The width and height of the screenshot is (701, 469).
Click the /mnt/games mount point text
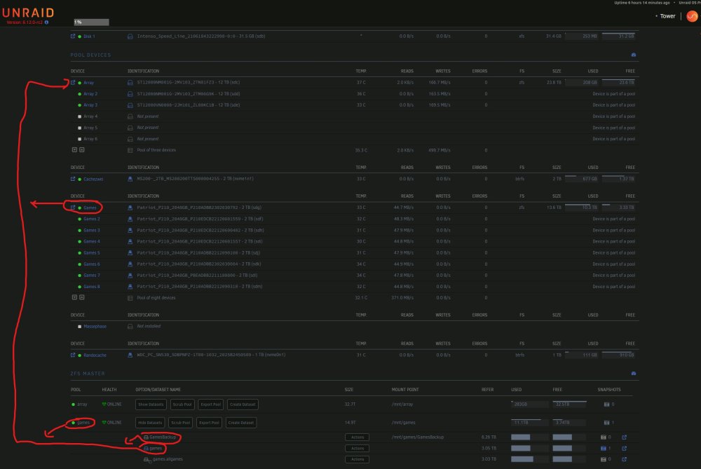coord(403,423)
